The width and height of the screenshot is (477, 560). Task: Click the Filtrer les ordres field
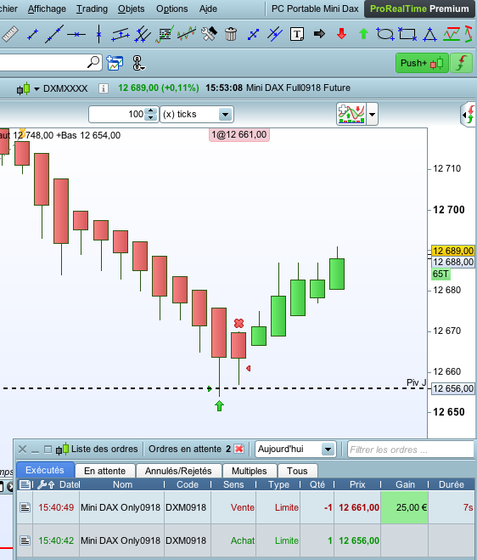[x=411, y=450]
